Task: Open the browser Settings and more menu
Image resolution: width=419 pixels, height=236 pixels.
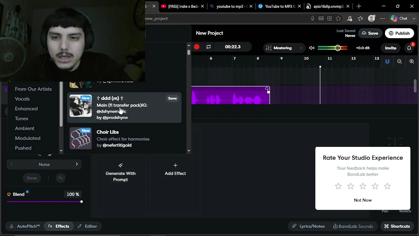Action: click(x=382, y=18)
